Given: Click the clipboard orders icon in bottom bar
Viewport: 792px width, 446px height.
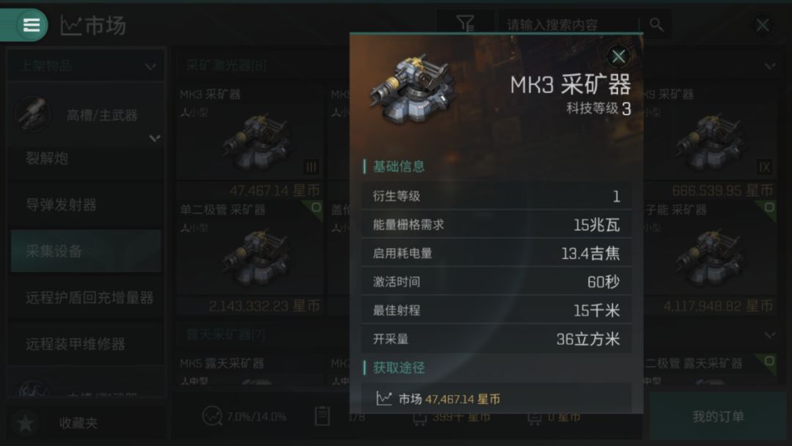Looking at the screenshot, I should pos(322,416).
